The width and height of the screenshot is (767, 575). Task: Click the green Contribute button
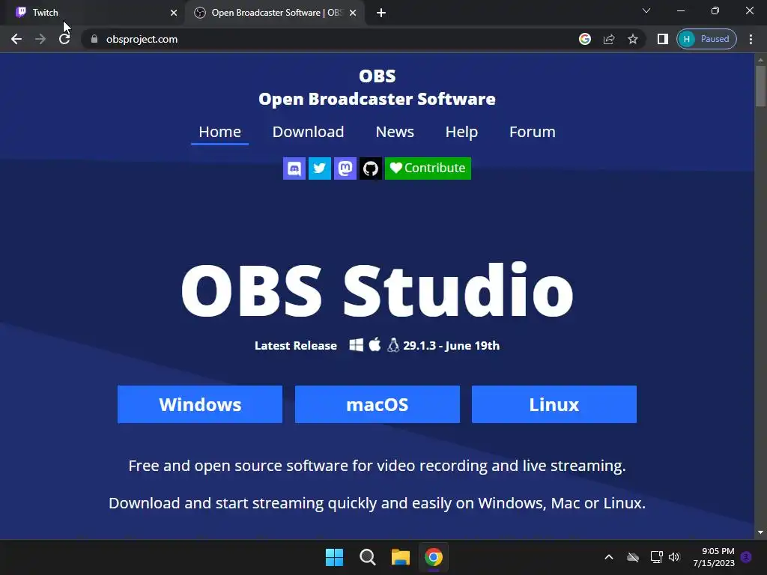pos(428,168)
